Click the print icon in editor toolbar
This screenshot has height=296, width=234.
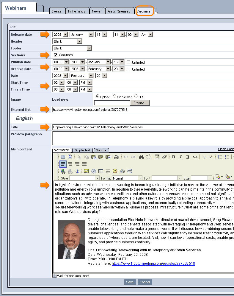(x=117, y=157)
